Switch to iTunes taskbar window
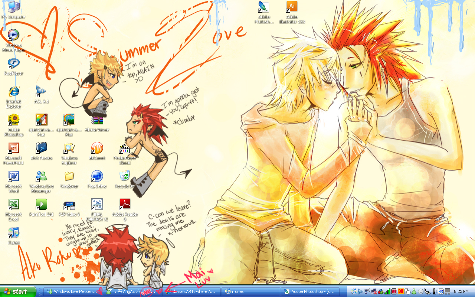Screen dimensions: 475x297 251,292
